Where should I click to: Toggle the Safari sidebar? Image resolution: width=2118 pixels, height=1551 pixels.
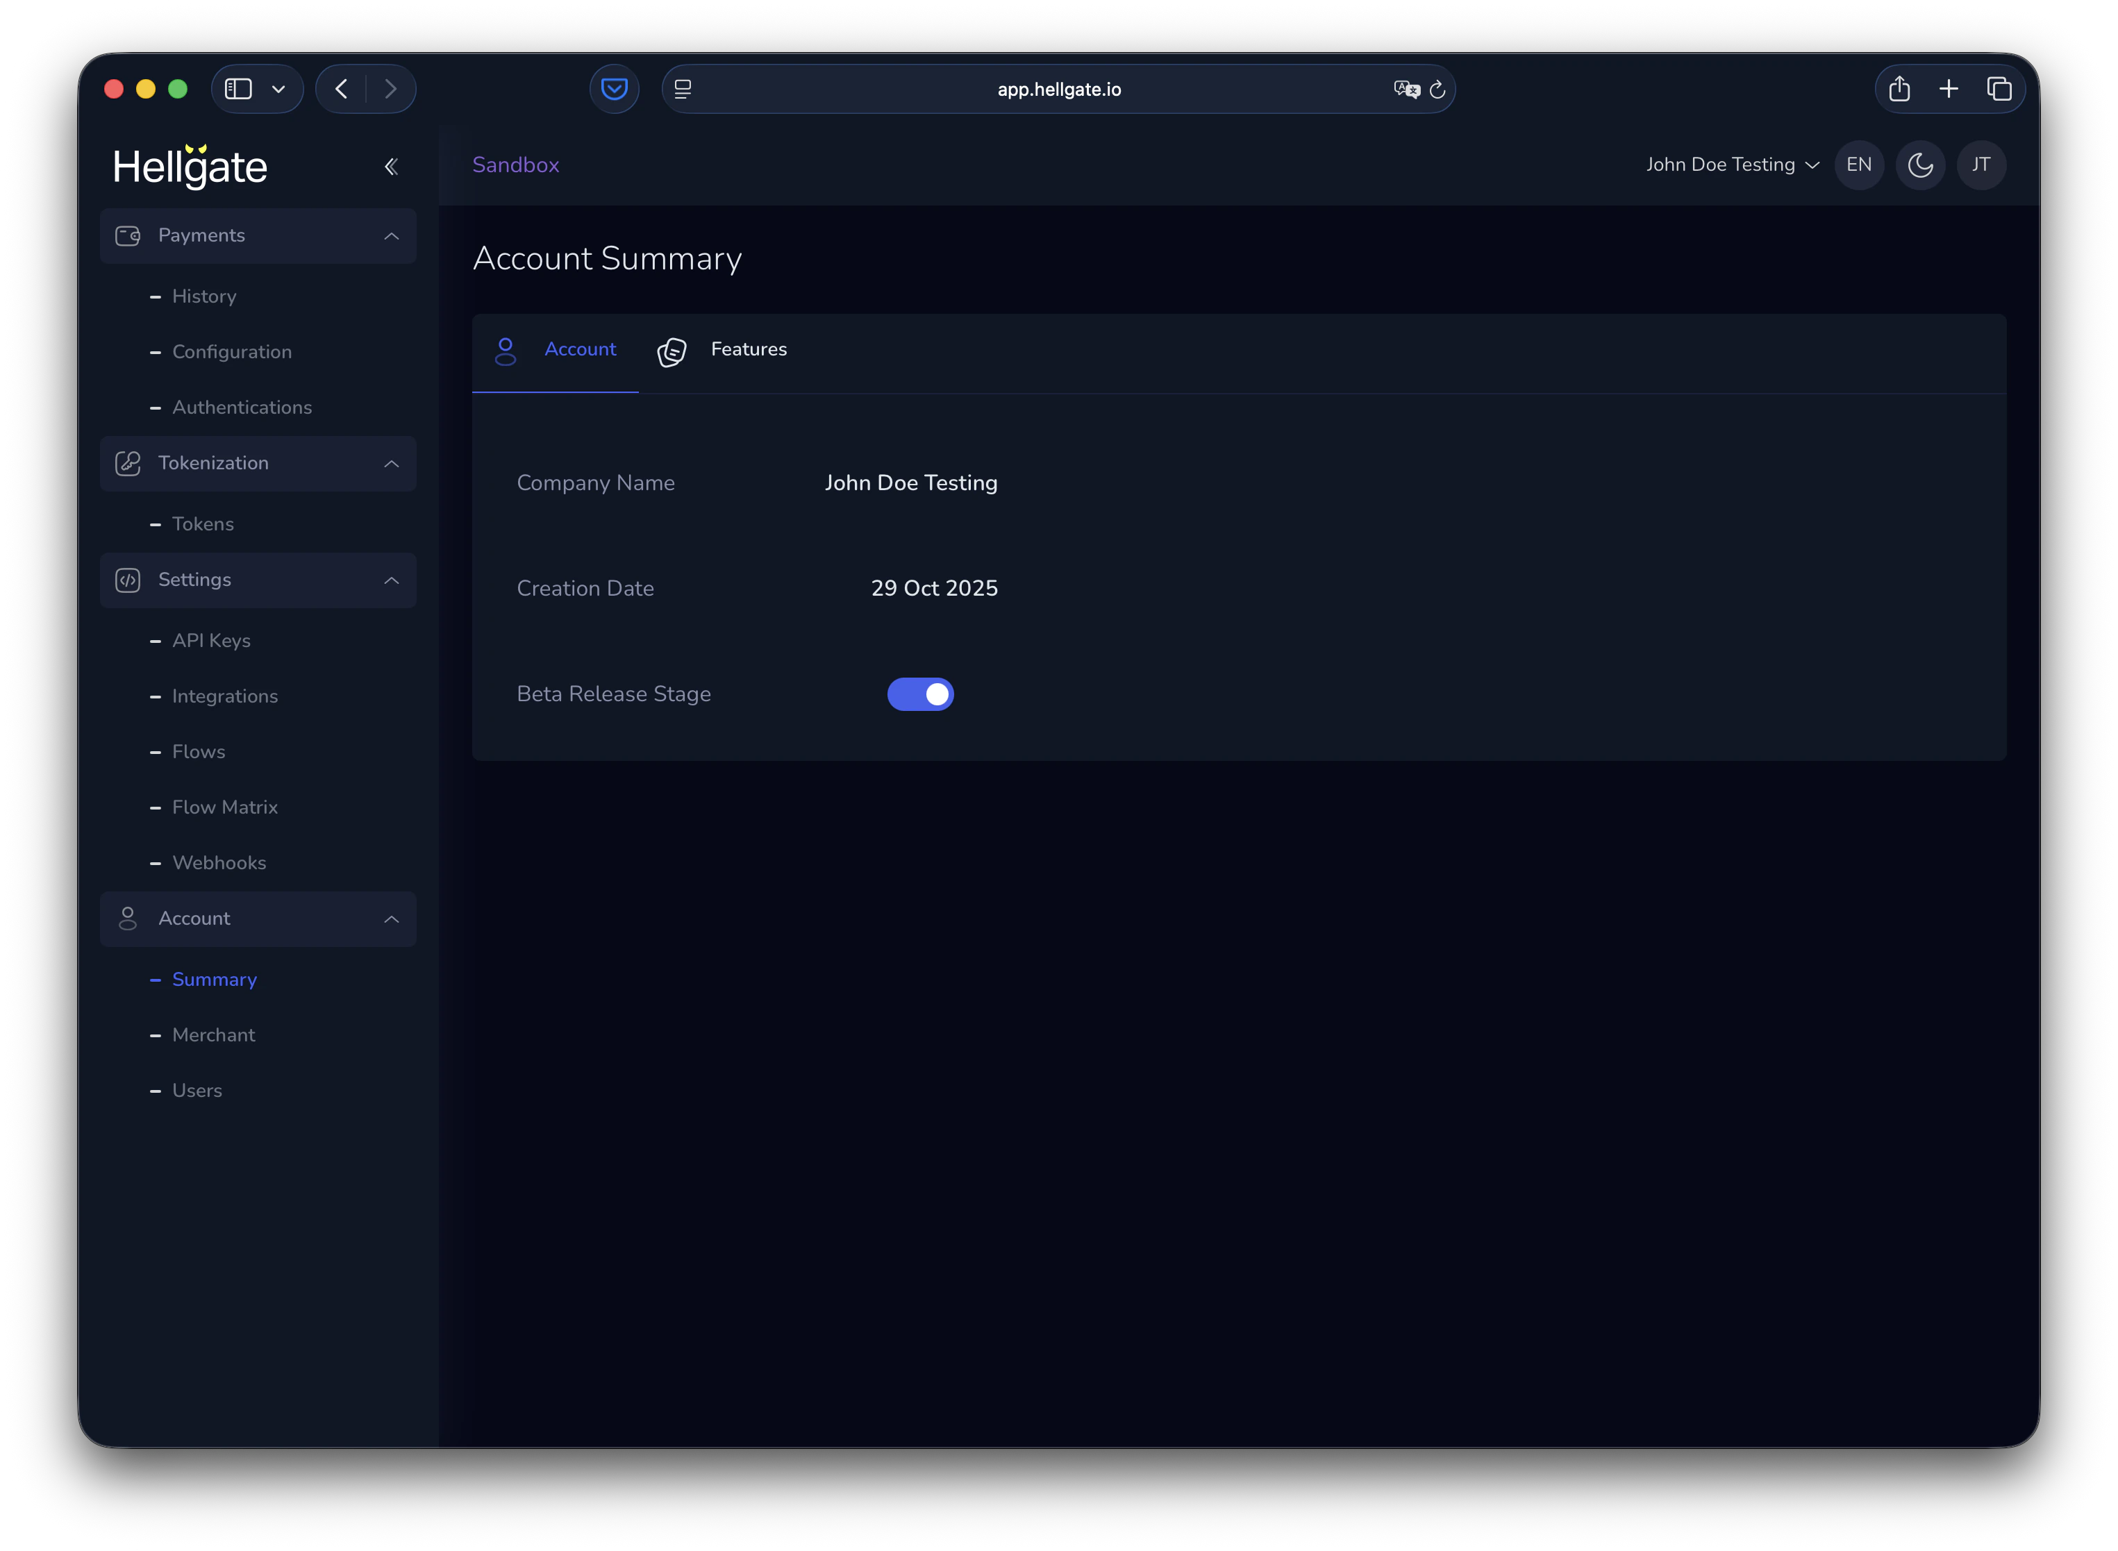tap(238, 89)
